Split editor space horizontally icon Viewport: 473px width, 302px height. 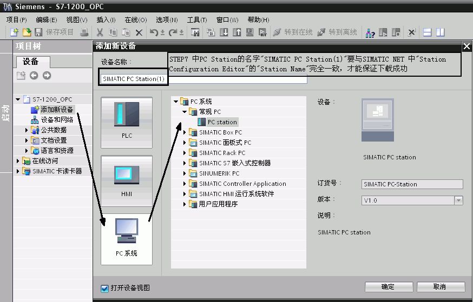pos(427,32)
